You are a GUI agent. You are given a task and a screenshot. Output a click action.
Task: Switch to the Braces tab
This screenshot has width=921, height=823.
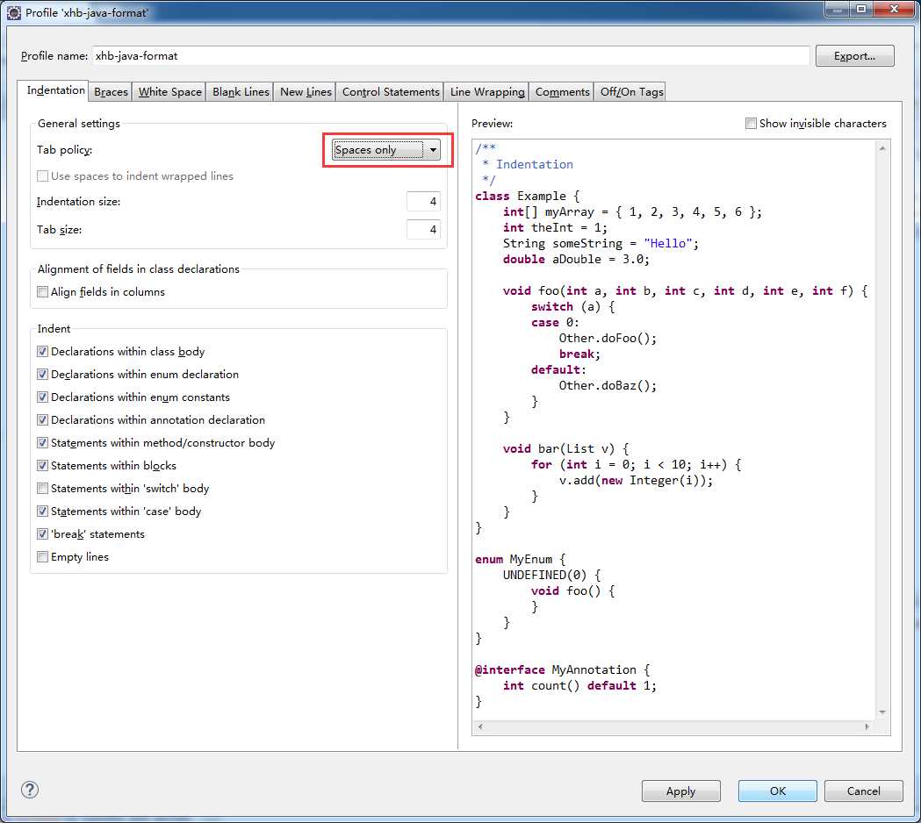pos(111,92)
